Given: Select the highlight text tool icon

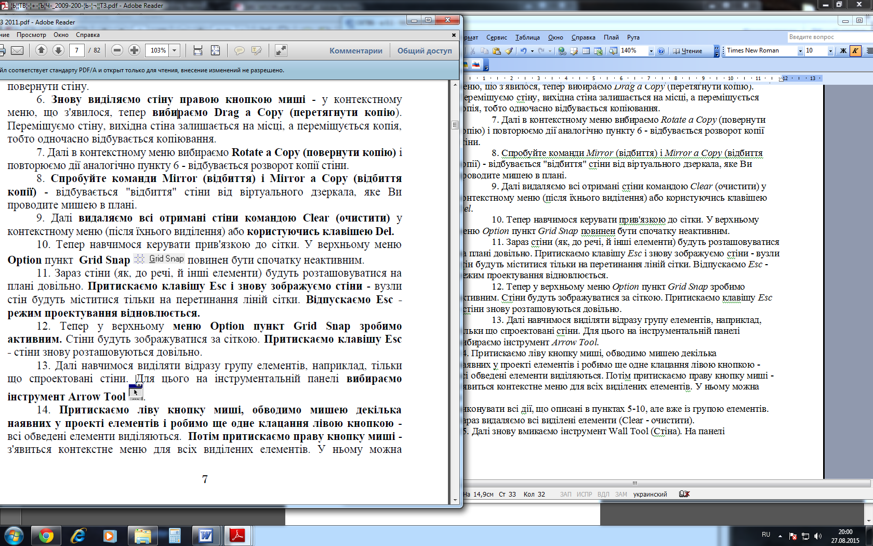Looking at the screenshot, I should click(x=256, y=50).
